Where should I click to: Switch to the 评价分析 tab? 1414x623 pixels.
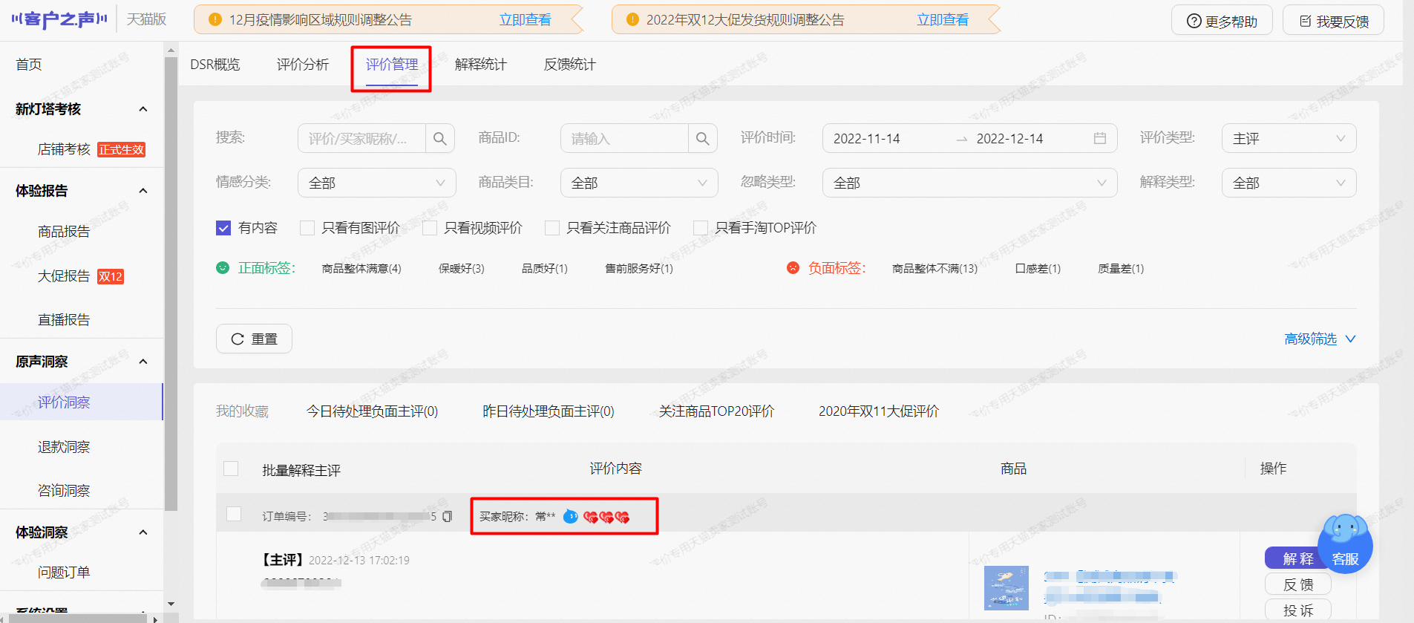[303, 65]
